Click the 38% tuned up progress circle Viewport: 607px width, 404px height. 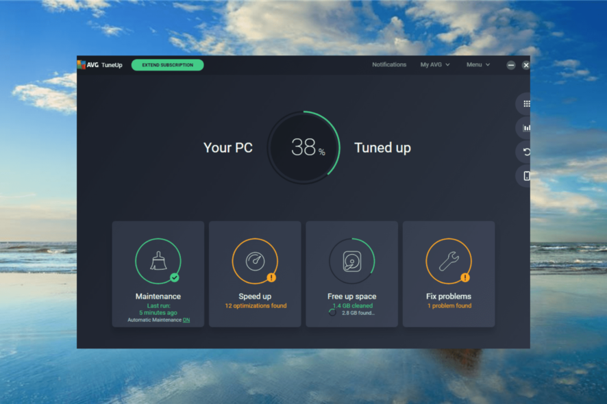pyautogui.click(x=304, y=147)
